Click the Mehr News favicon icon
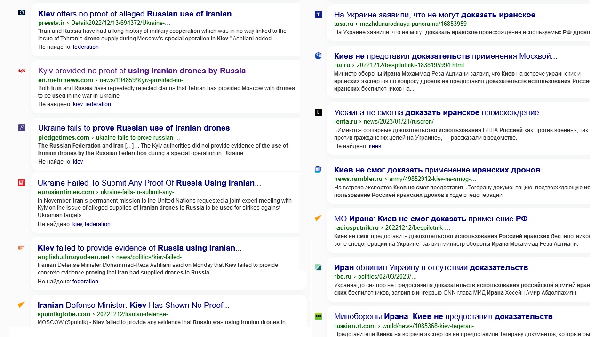 coord(22,71)
